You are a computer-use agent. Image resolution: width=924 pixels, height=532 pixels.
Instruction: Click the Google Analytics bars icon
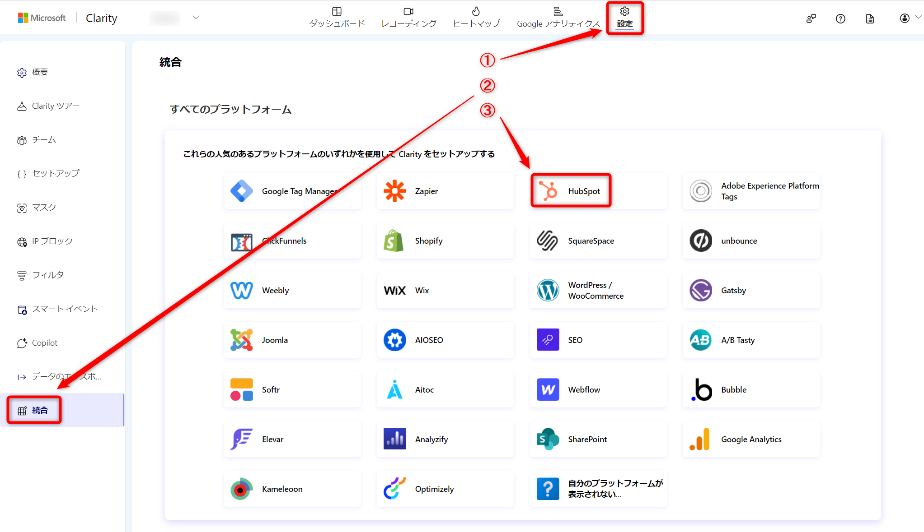699,439
